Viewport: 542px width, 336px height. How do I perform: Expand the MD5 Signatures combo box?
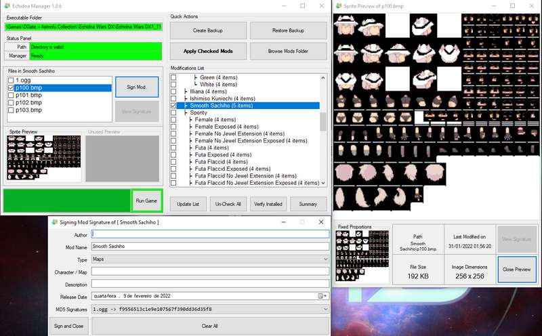tap(210, 309)
